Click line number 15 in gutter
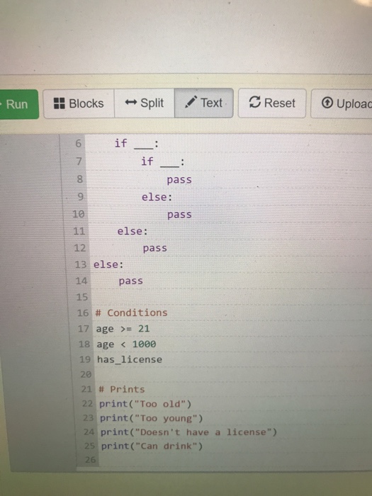 coord(82,297)
